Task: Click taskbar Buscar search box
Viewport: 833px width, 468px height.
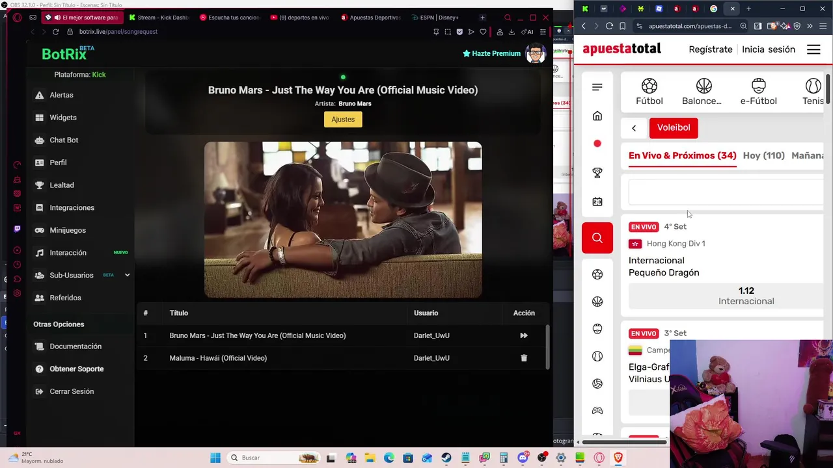Action: pos(273,458)
